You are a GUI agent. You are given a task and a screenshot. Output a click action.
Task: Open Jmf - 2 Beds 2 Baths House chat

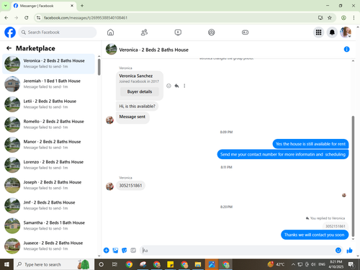click(x=48, y=205)
